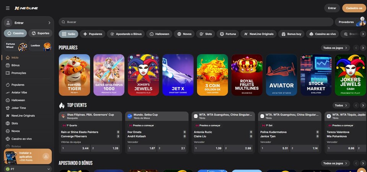Click the Cadastre-se button
The height and width of the screenshot is (172, 367).
coord(354,8)
